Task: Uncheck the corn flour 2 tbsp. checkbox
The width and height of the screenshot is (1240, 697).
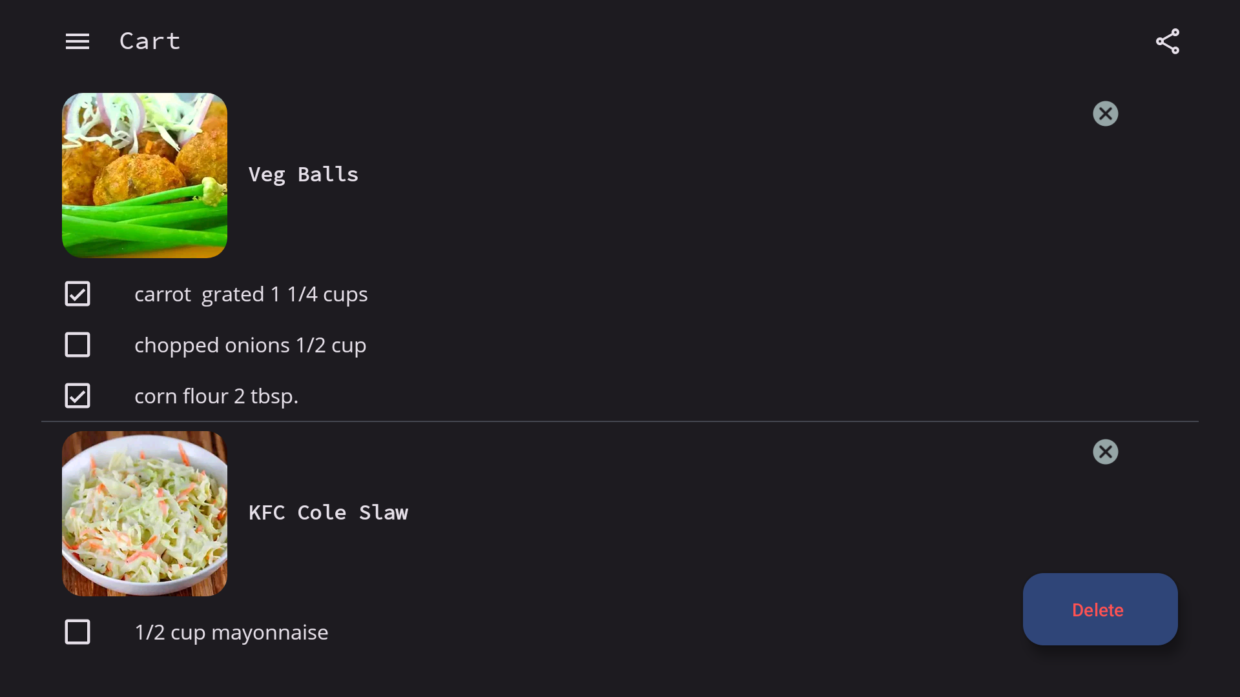Action: pos(77,396)
